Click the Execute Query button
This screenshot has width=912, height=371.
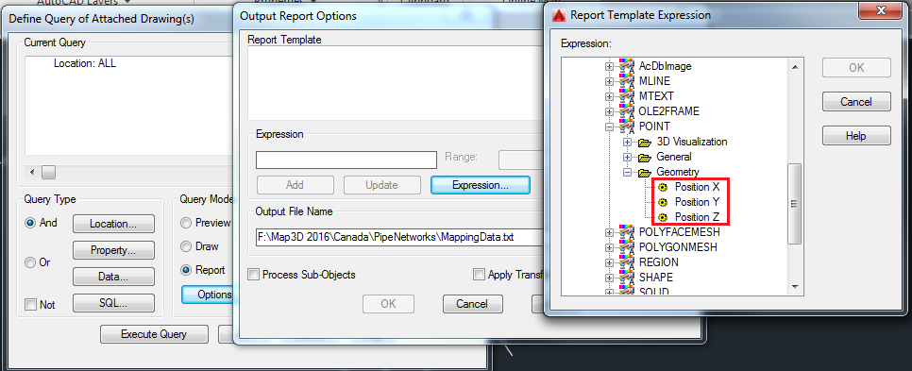pyautogui.click(x=154, y=334)
